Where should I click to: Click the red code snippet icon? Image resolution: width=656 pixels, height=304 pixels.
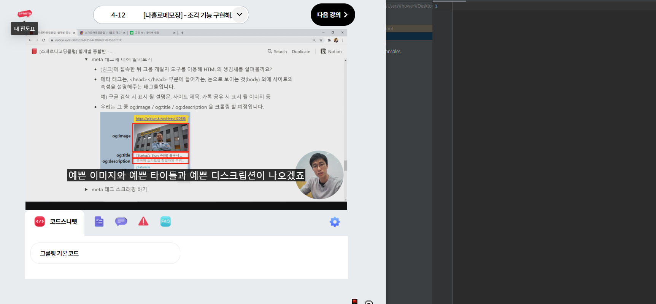tap(40, 222)
